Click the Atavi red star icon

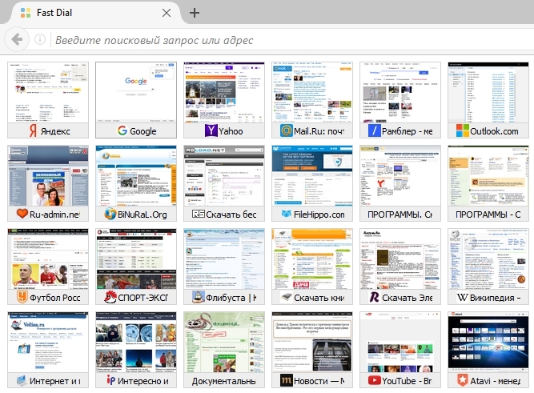point(462,381)
